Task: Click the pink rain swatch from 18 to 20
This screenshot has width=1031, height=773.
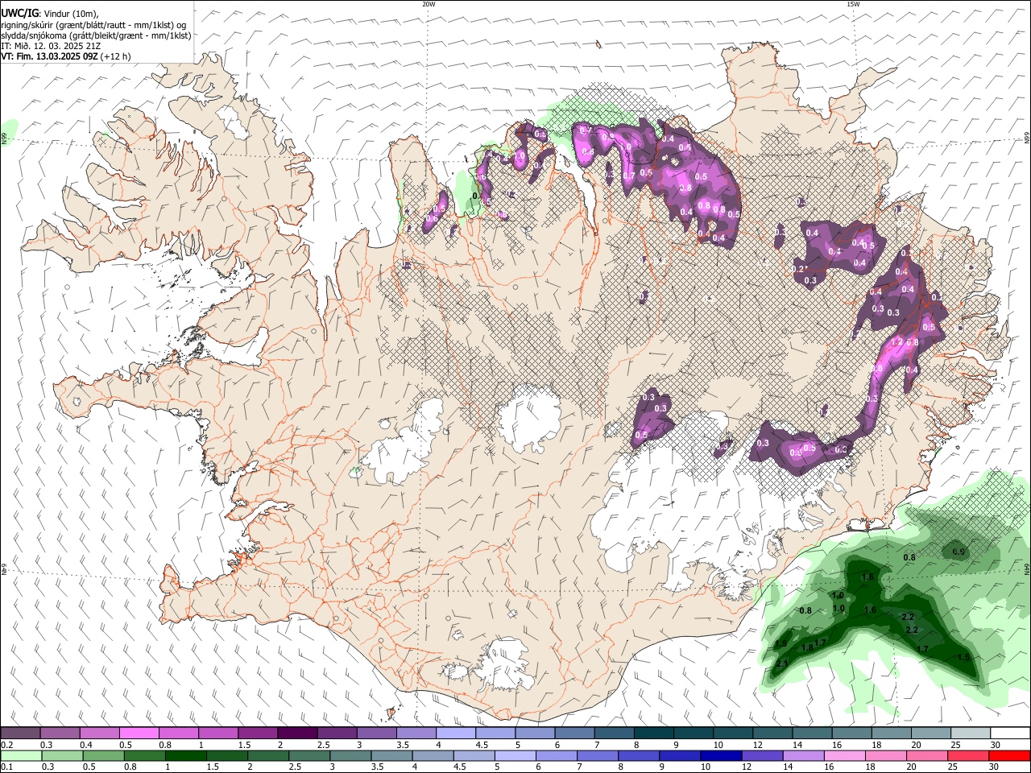Action: click(x=887, y=755)
